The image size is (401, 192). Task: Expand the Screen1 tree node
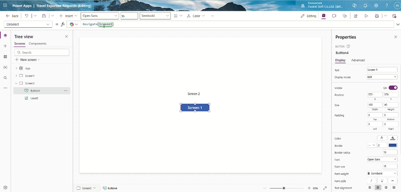(16, 75)
